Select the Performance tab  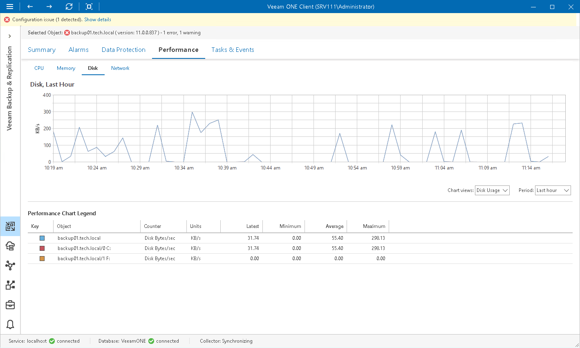pos(179,50)
